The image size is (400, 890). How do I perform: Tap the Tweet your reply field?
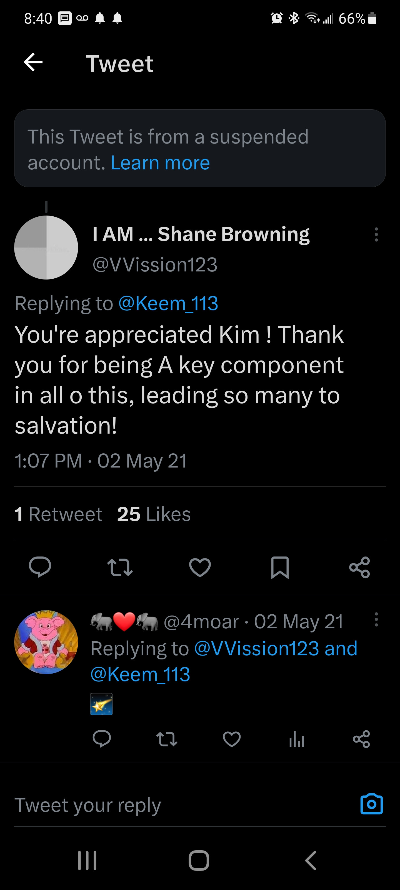coord(172,805)
